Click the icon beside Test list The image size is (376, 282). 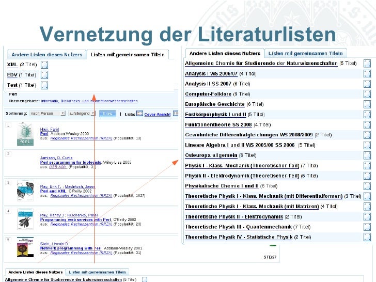pos(44,85)
